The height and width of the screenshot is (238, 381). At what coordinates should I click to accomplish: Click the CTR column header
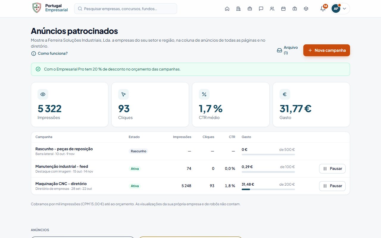coord(232,137)
